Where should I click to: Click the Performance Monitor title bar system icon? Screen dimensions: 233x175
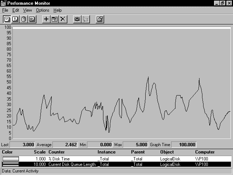3,3
